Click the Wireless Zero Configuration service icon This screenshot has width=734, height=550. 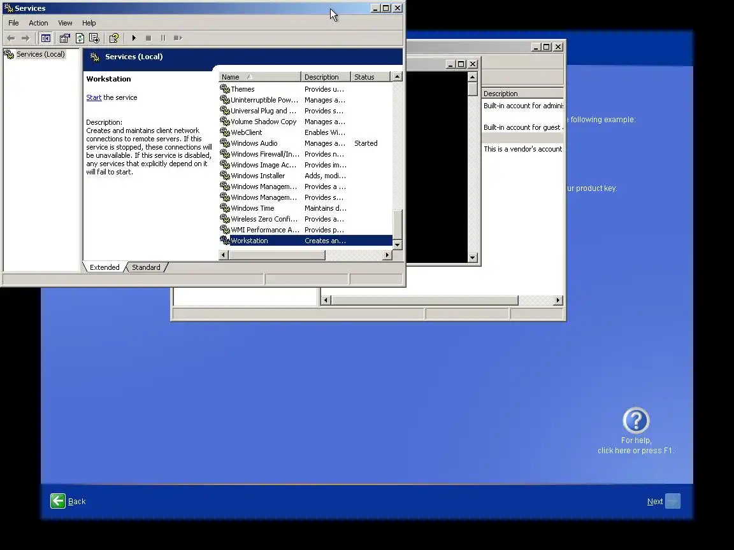point(225,219)
